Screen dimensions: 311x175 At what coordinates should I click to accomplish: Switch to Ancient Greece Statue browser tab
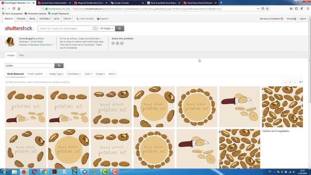54,3
